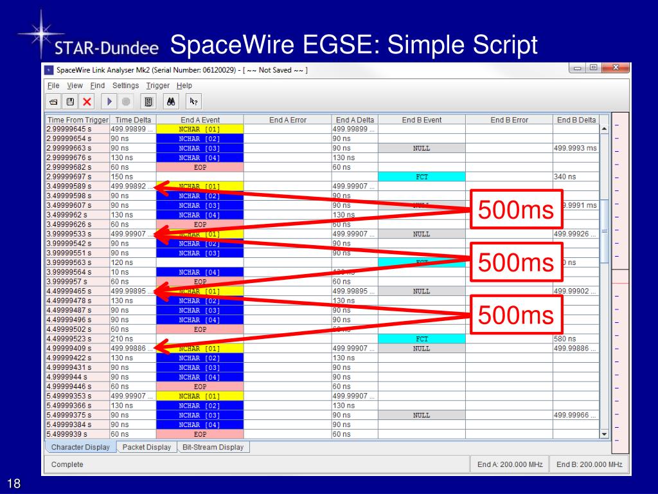Click NCHAR [03] at 3.49999607 s

tap(200, 205)
